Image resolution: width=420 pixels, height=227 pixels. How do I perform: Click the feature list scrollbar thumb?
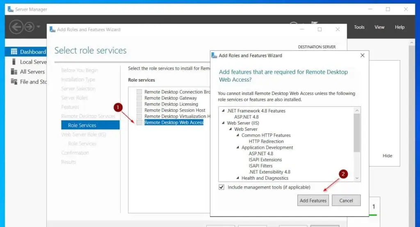[x=357, y=133]
